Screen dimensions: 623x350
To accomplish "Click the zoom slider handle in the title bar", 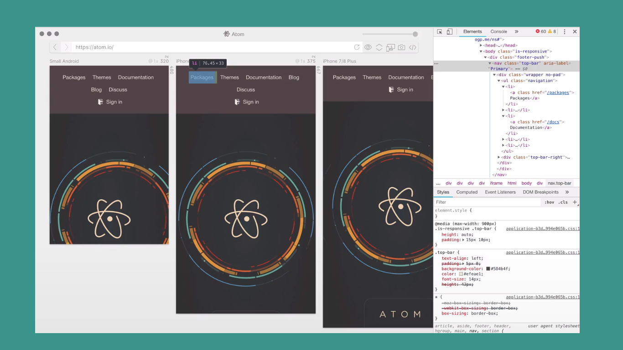I will 415,34.
